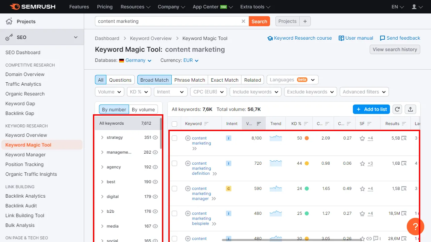Viewport: 431px width, 242px height.
Task: Click plus icon beside content marketing definition
Action: (188, 163)
